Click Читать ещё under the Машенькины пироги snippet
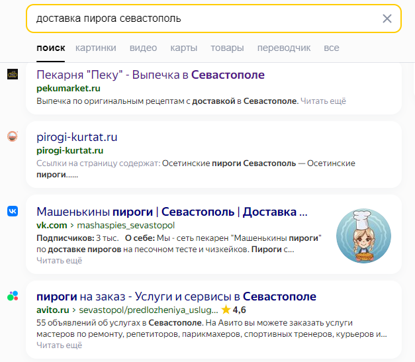This screenshot has height=362, width=415. 60,261
